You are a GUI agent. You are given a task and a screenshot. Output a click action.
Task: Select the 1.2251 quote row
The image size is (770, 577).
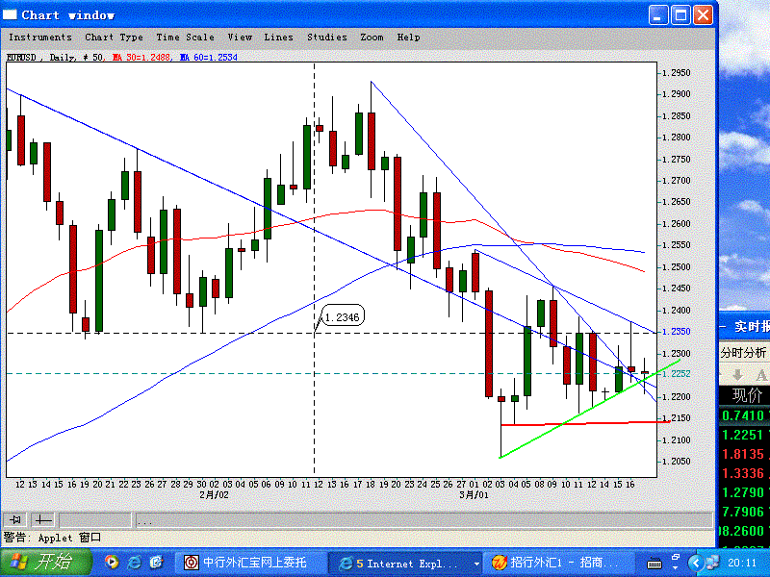pyautogui.click(x=744, y=435)
